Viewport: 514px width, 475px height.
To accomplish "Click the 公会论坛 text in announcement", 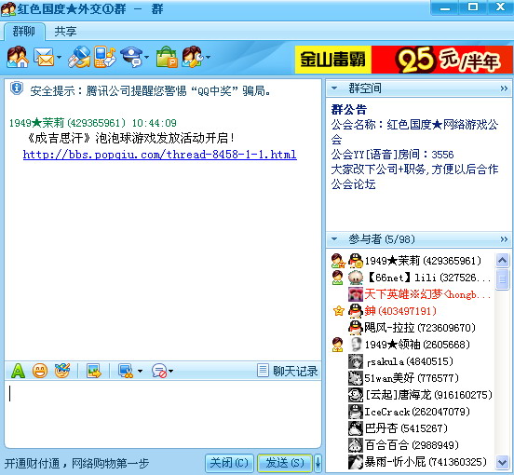I will (x=353, y=184).
